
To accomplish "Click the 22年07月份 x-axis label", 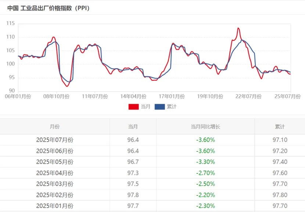I will [x=248, y=96].
